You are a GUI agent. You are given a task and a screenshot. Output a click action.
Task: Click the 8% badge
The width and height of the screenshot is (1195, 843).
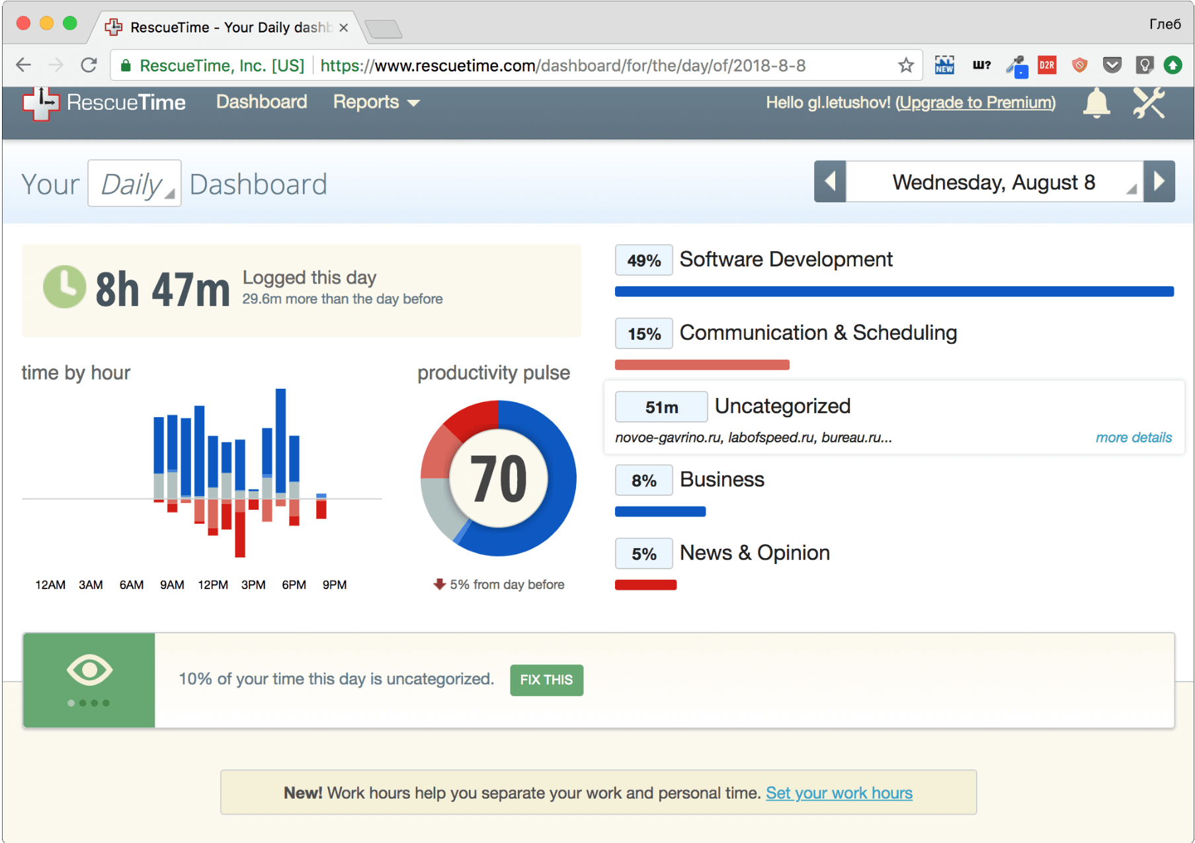click(x=643, y=480)
